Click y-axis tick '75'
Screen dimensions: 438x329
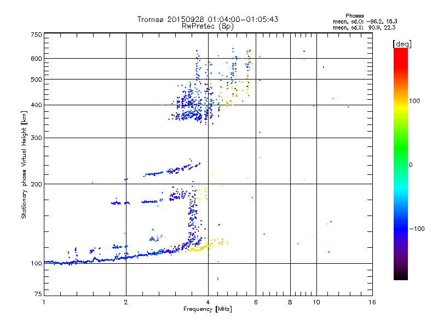(38, 294)
